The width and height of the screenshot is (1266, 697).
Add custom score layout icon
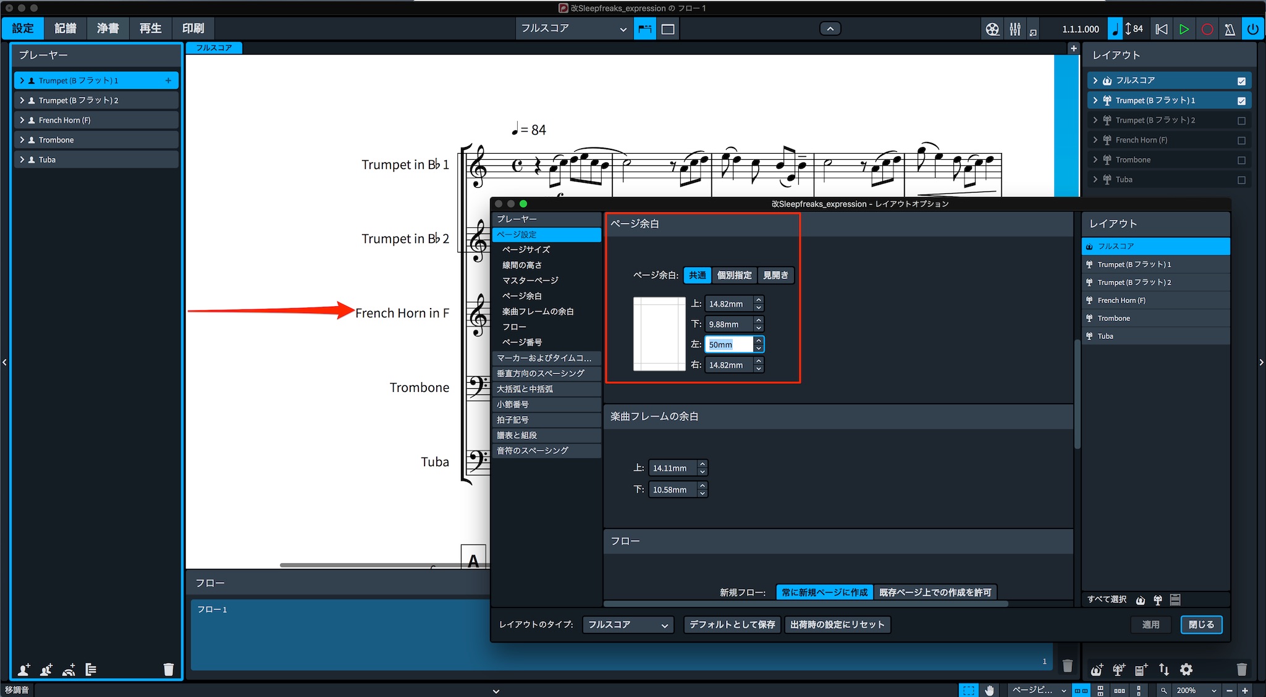tap(1141, 669)
